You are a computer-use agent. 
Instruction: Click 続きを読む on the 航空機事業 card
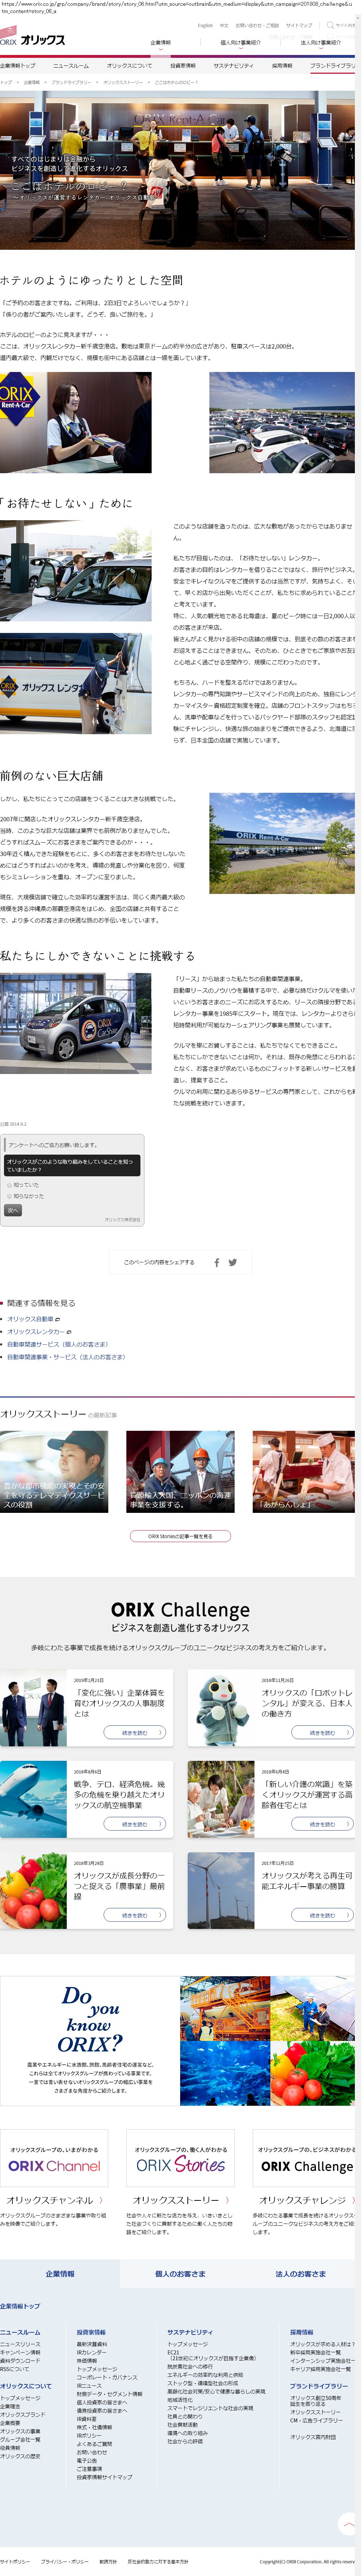tap(135, 1824)
